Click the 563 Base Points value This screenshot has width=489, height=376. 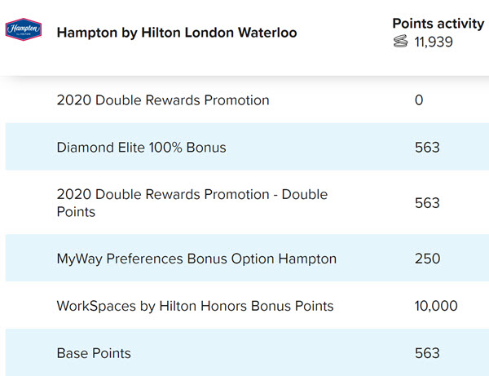pyautogui.click(x=427, y=353)
